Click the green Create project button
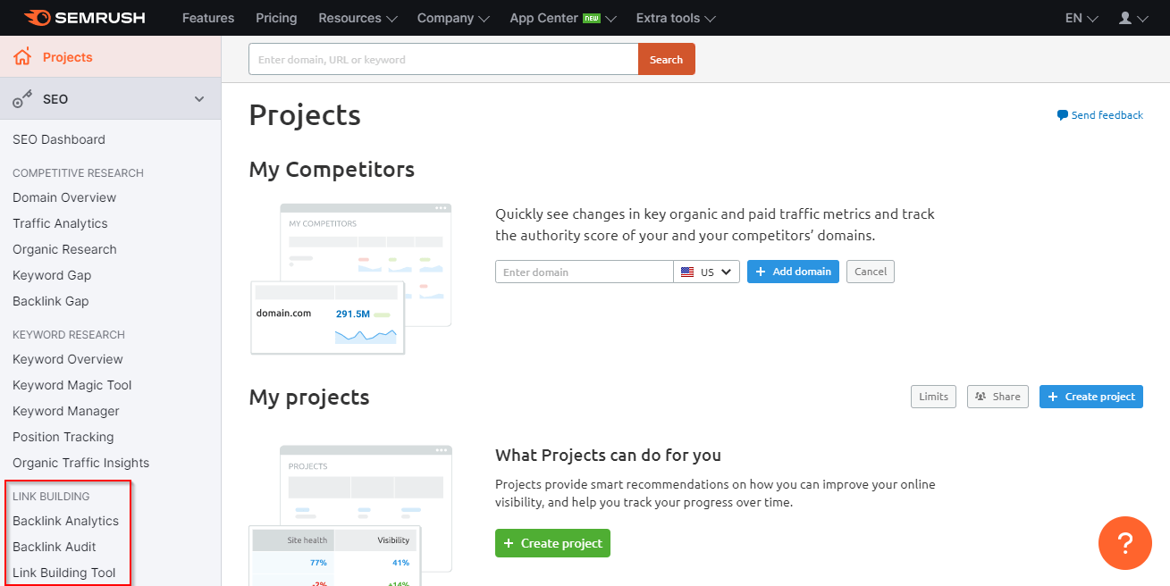This screenshot has height=586, width=1170. click(x=552, y=543)
